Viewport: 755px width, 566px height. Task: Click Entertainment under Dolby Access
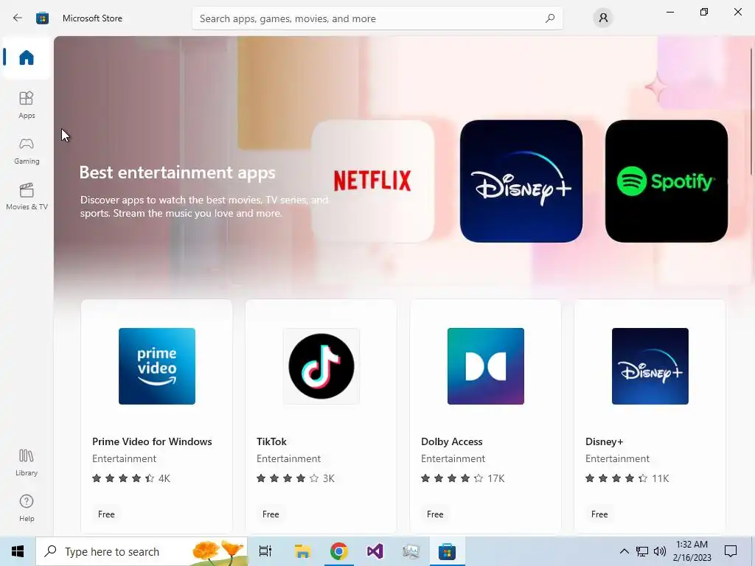[453, 458]
